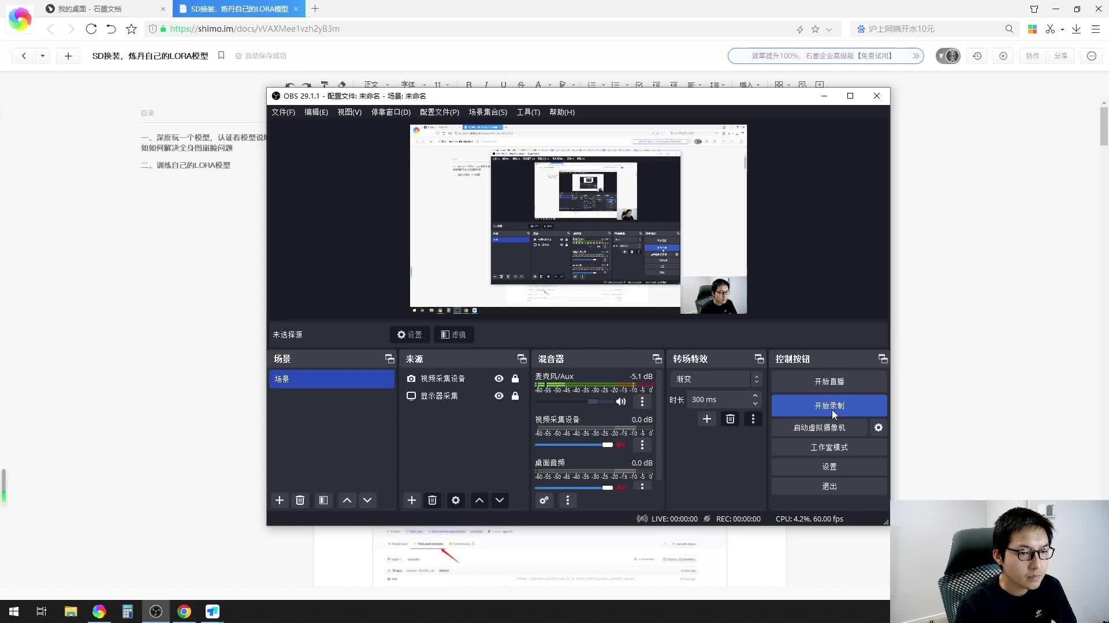This screenshot has width=1109, height=623.
Task: Select 场景 item in scenes list
Action: coord(332,379)
